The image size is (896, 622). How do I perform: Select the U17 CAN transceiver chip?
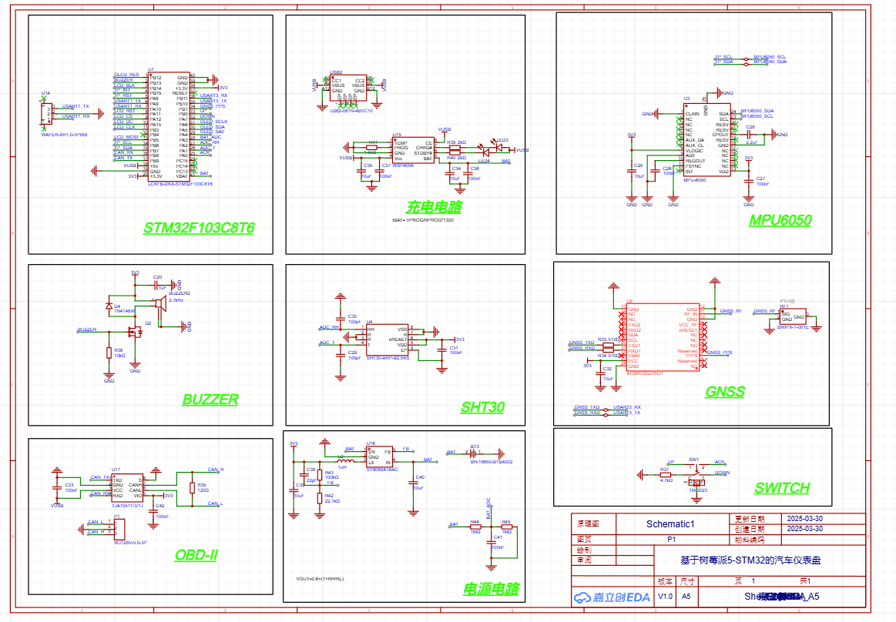click(127, 487)
